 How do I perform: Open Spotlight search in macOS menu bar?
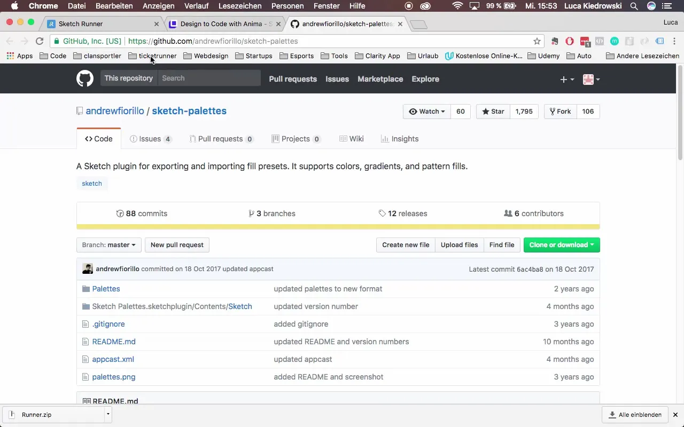click(x=634, y=6)
